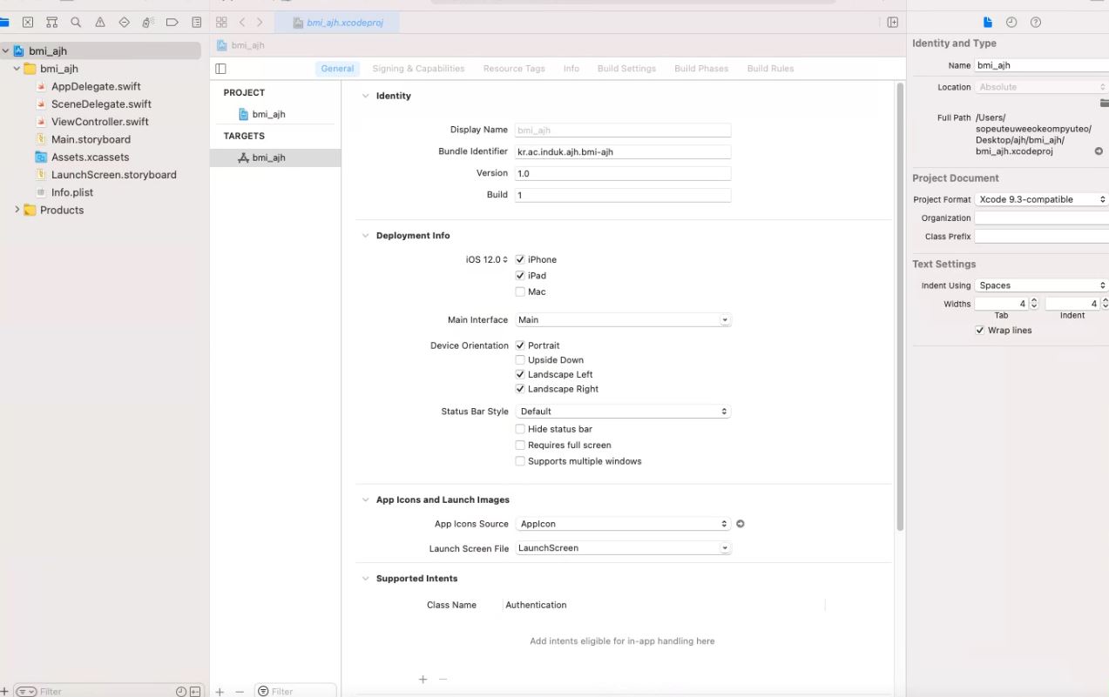Click the Bundle Identifier field
Screen dimensions: 1109x697
pos(622,151)
